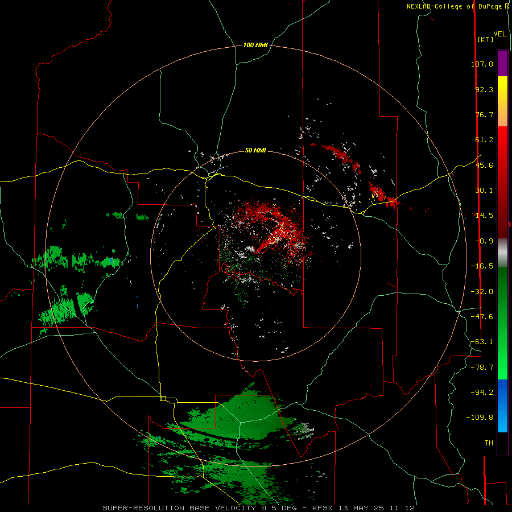This screenshot has width=512, height=512.
Task: Pick the yellow-orange segment of the color bar
Action: pyautogui.click(x=502, y=101)
